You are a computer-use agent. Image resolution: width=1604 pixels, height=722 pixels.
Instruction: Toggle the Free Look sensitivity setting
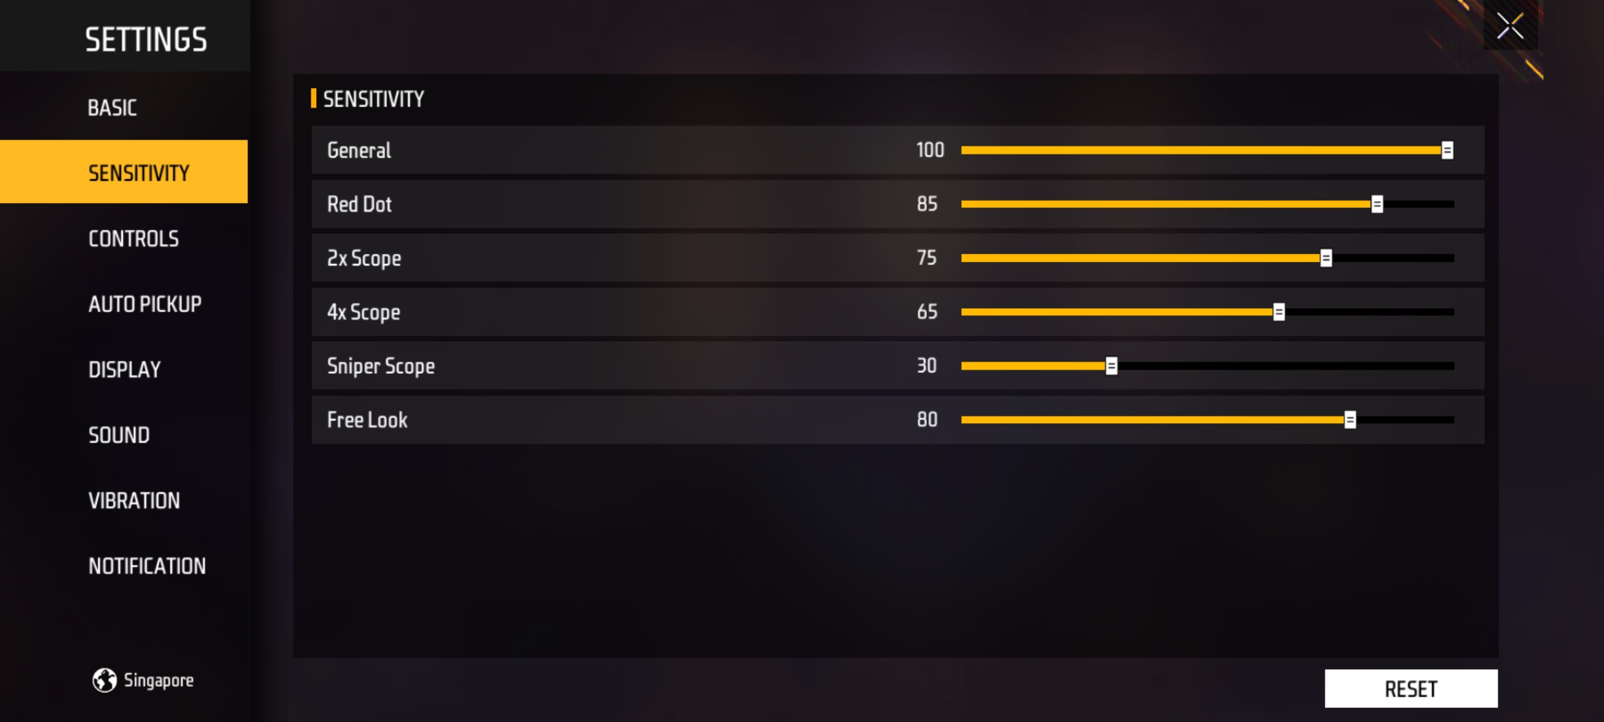tap(1355, 420)
